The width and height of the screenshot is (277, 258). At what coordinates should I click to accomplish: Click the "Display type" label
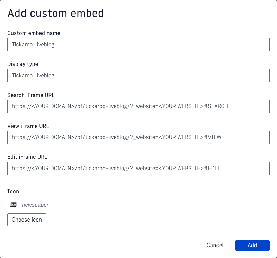pyautogui.click(x=23, y=64)
